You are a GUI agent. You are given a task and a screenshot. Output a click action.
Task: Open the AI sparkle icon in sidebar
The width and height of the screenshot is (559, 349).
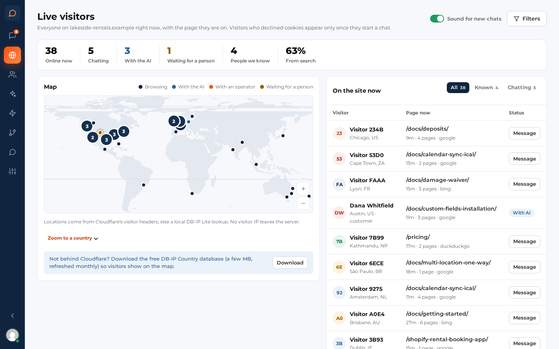12,94
